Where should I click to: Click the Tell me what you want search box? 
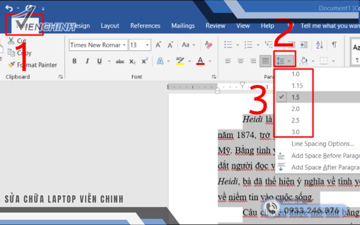click(330, 26)
